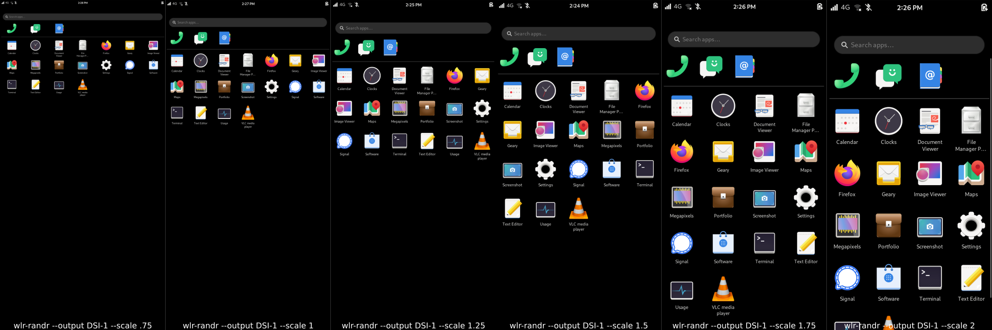Open Software in the scale 2 screen
992x330 pixels.
pos(888,278)
